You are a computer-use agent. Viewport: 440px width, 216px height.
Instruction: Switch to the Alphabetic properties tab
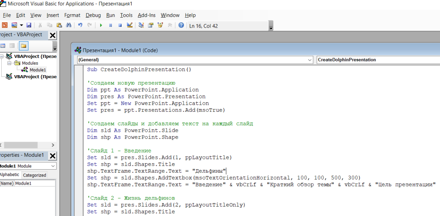9,175
